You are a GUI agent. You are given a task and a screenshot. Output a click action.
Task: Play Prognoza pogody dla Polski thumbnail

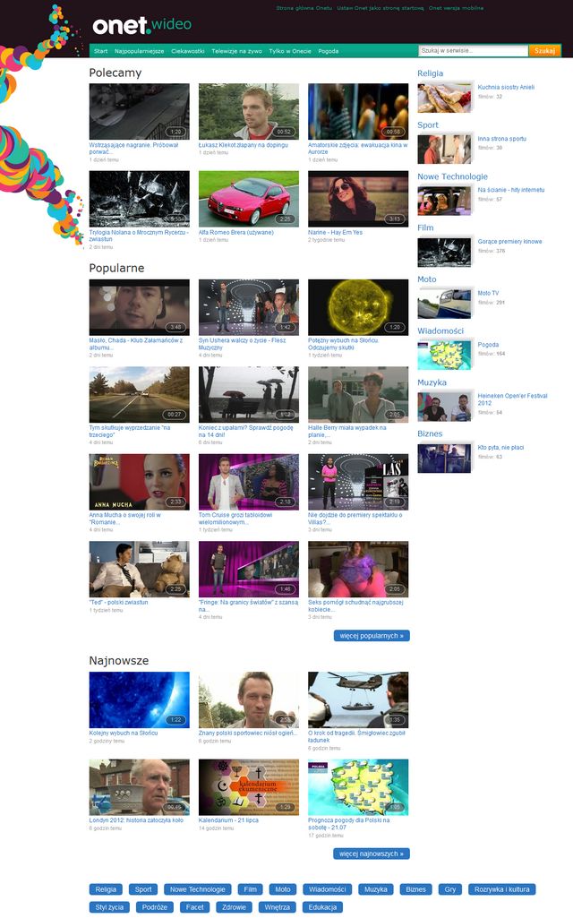pos(358,787)
